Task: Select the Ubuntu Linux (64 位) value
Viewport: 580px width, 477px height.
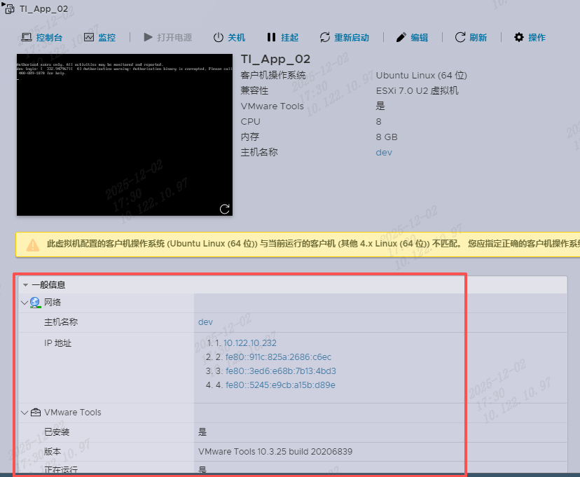Action: coord(421,76)
